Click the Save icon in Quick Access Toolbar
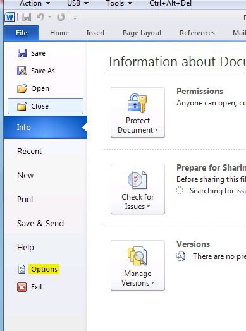Image resolution: width=246 pixels, height=331 pixels. click(27, 17)
